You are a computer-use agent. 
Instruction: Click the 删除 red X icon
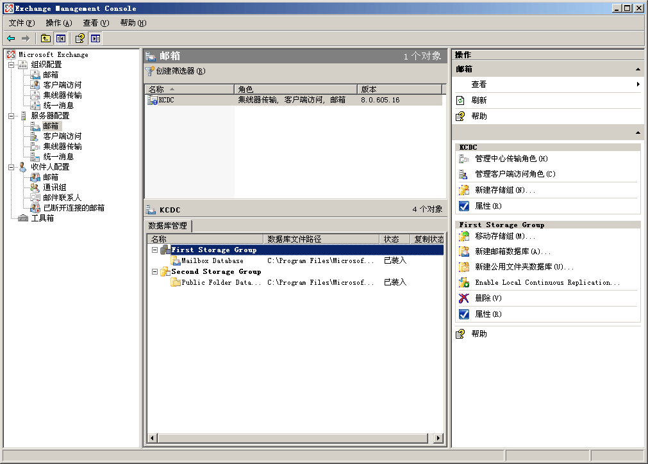pyautogui.click(x=464, y=298)
